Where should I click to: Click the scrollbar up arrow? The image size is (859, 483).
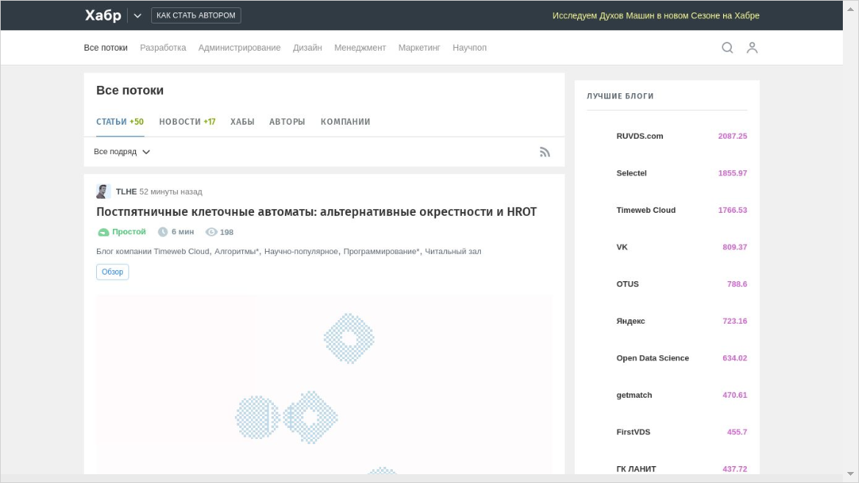850,10
